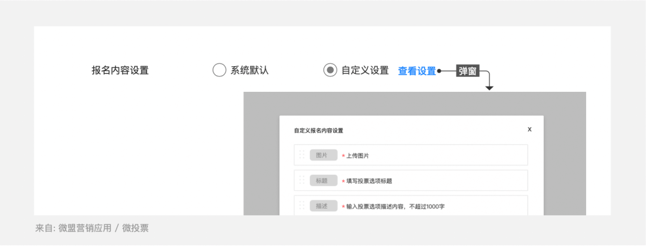This screenshot has height=247, width=646.
Task: Click the 上传图片 field
Action: tap(411, 155)
